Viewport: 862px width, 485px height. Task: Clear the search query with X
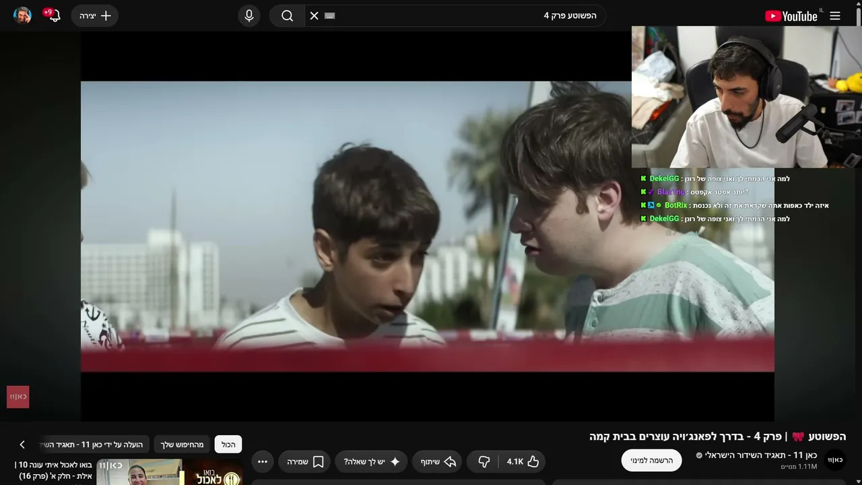pos(314,15)
